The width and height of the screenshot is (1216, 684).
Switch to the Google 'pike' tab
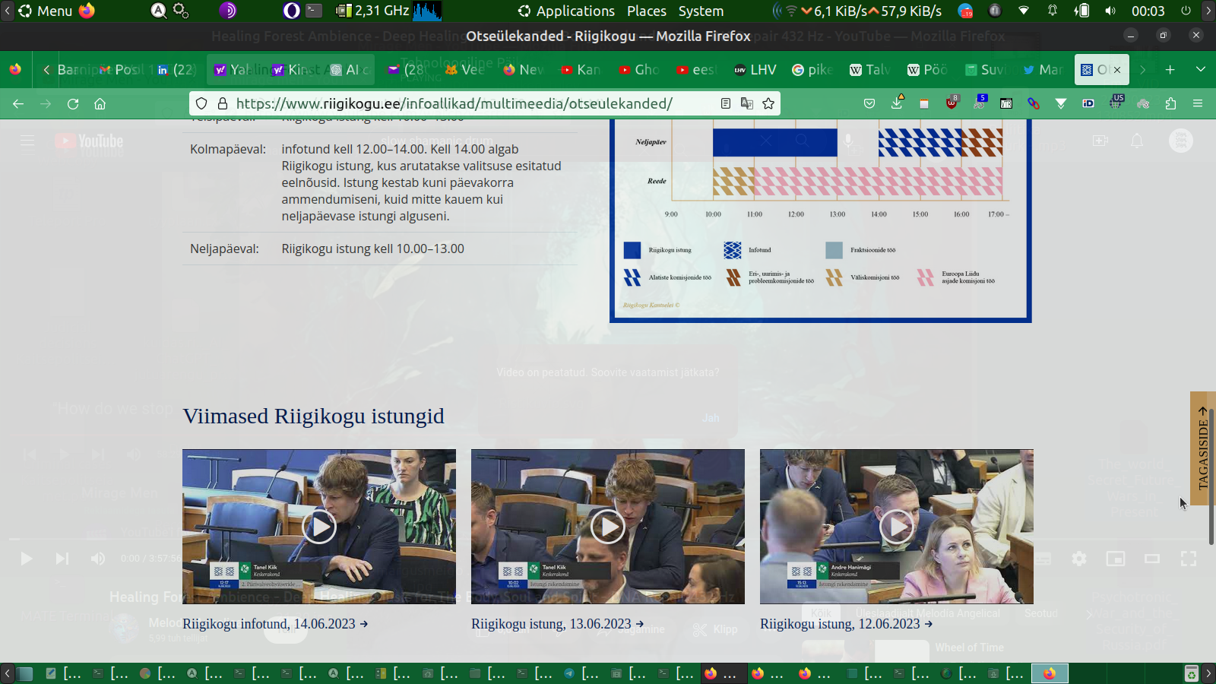pos(812,69)
